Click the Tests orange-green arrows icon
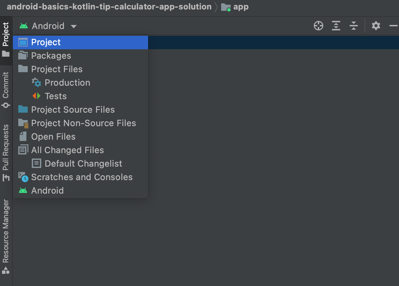Viewport: 399px width, 286px height. tap(37, 96)
